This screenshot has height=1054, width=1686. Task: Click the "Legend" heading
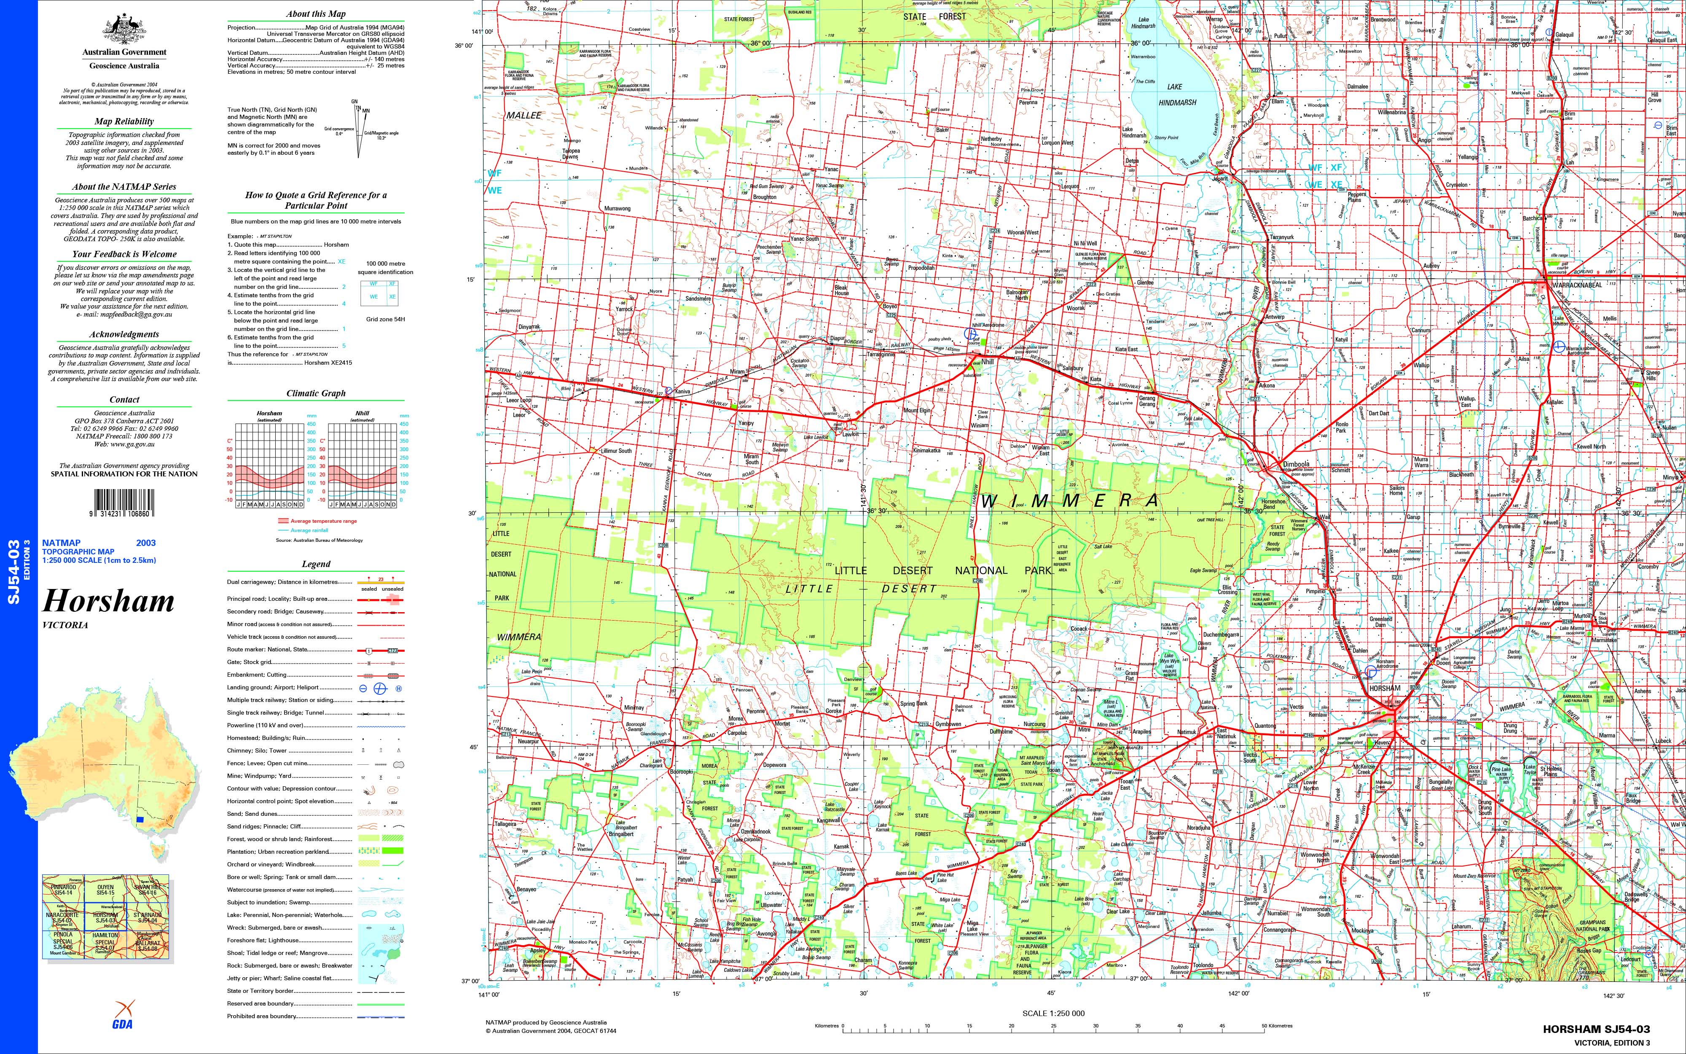point(316,564)
